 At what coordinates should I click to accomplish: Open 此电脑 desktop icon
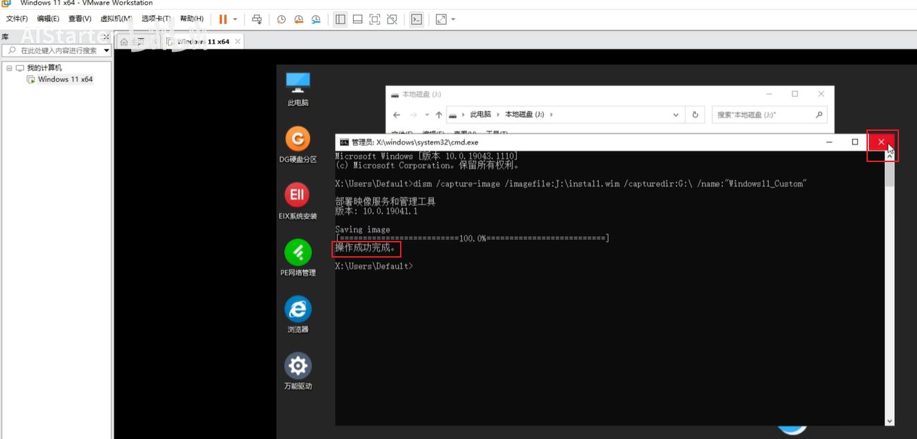[x=298, y=83]
